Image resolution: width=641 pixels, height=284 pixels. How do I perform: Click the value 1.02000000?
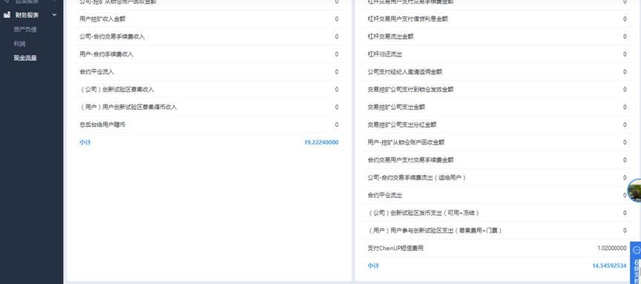pos(612,248)
